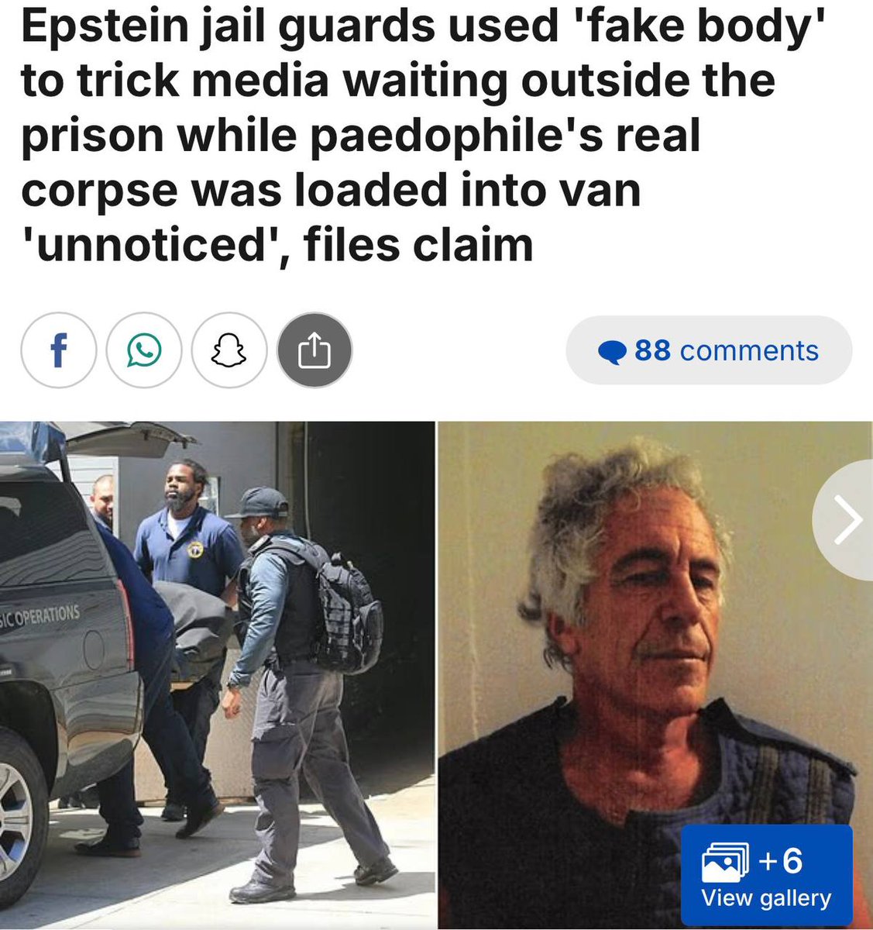Open the 88 comments section
Screen dimensions: 873x930
(709, 350)
